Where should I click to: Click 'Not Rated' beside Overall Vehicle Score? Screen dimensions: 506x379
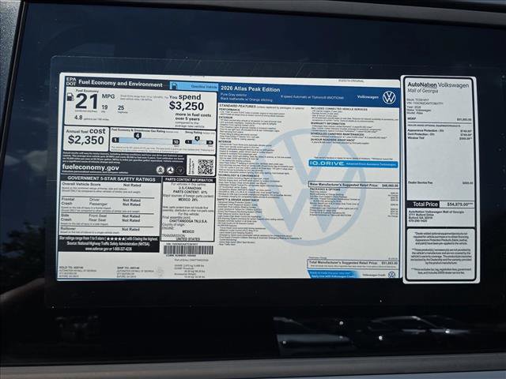[x=132, y=186]
